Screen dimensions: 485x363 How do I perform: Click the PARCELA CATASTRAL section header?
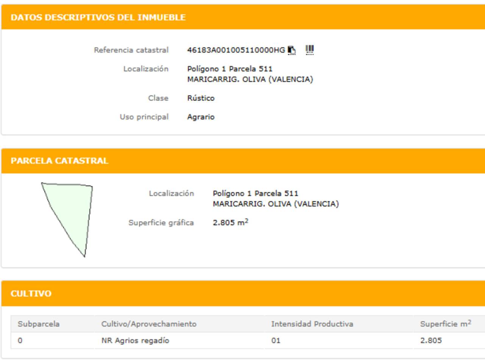point(59,161)
